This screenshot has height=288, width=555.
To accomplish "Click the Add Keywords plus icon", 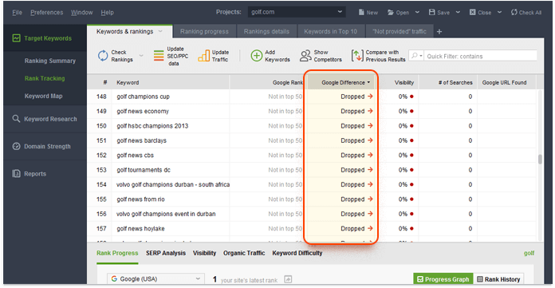I will (x=256, y=56).
